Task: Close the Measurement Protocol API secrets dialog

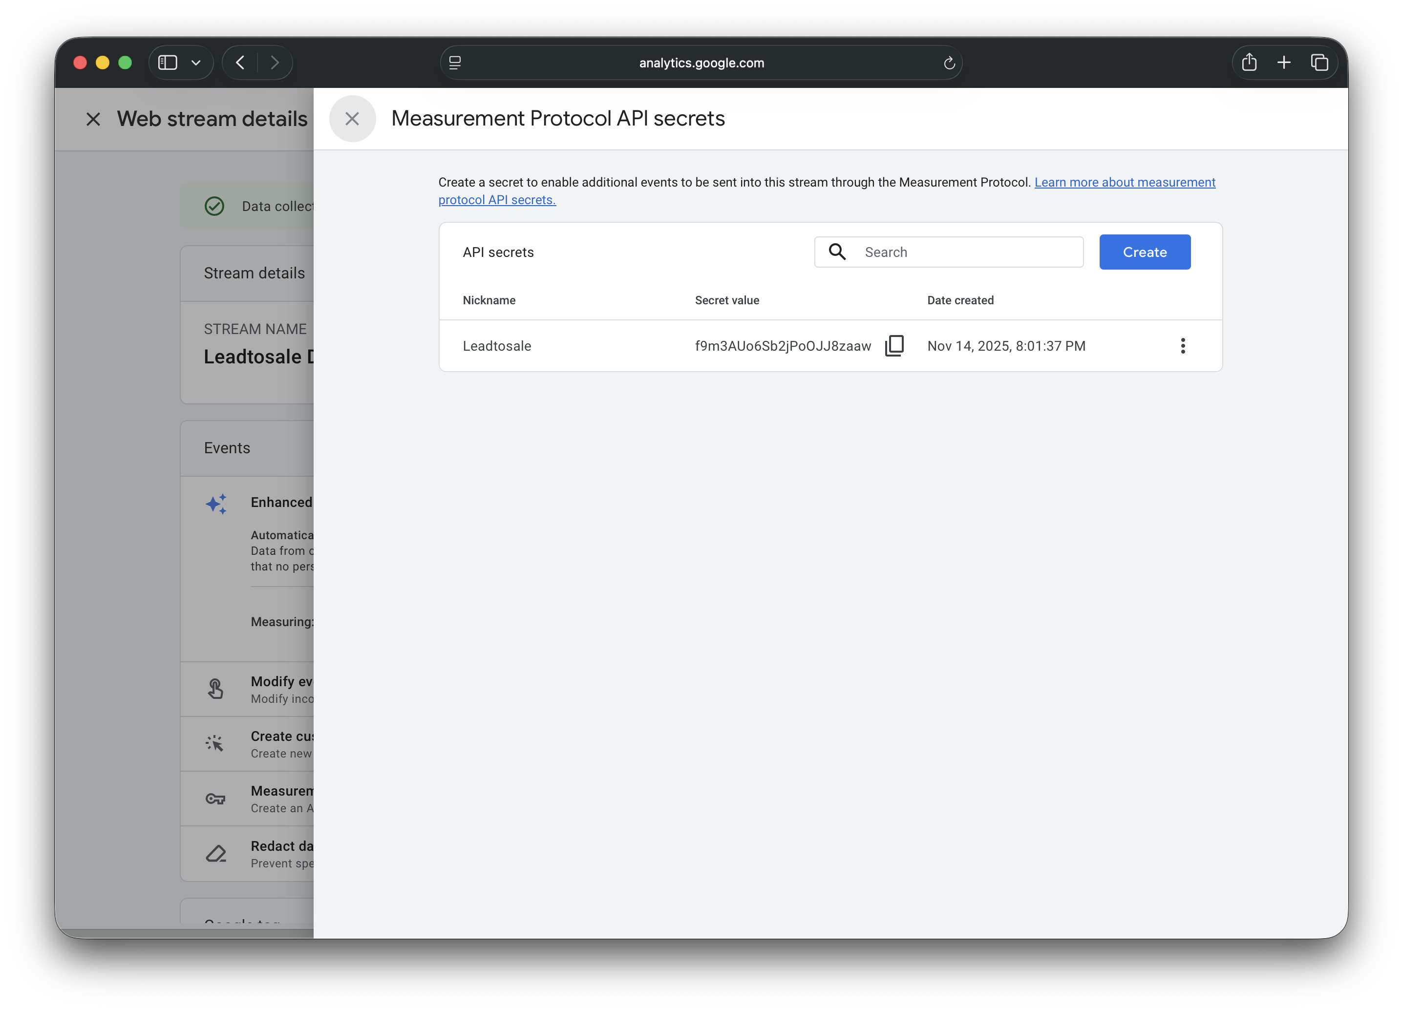Action: click(353, 118)
